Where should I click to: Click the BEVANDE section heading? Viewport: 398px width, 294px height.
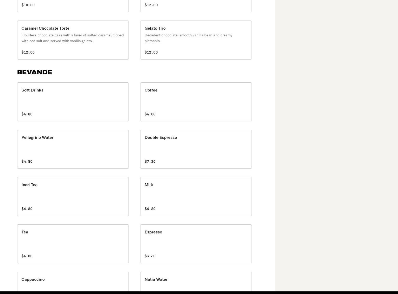tap(35, 72)
